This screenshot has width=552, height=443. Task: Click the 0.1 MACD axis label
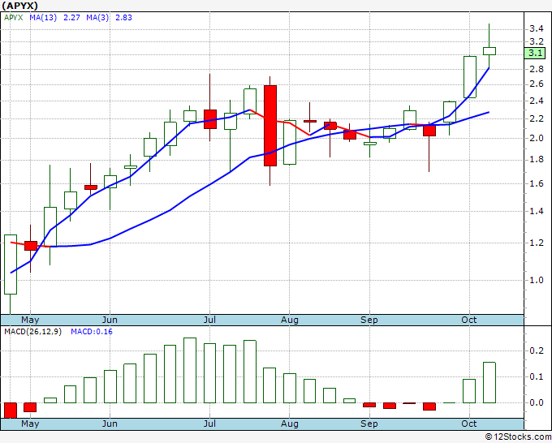536,376
